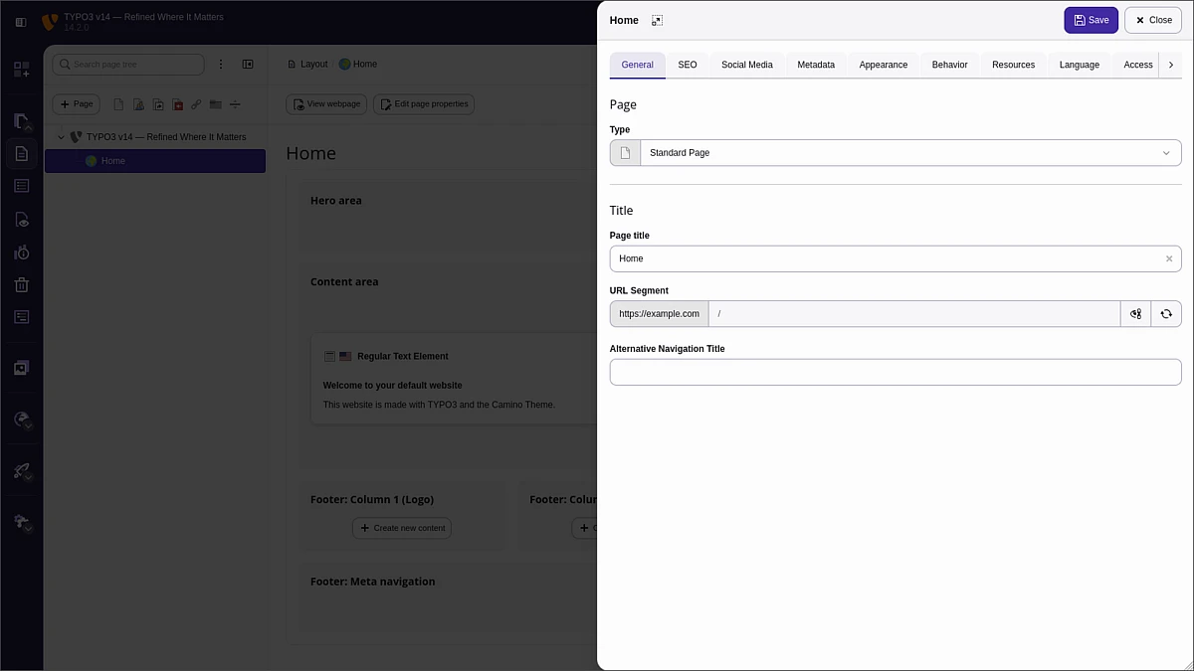Open the Media file module icon
This screenshot has height=671, width=1194.
coord(22,368)
